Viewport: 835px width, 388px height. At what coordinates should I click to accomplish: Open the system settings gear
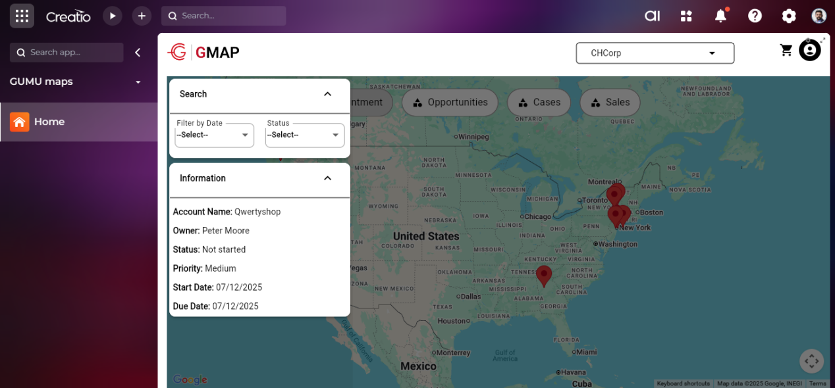coord(789,16)
